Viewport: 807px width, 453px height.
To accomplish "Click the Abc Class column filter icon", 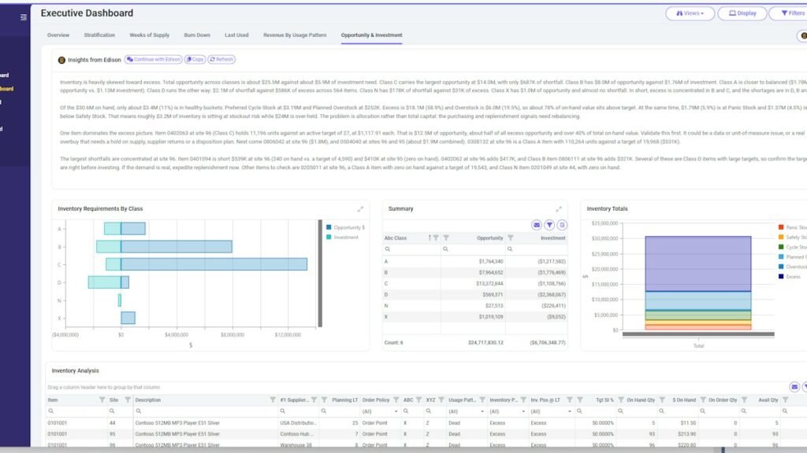I will [x=436, y=238].
